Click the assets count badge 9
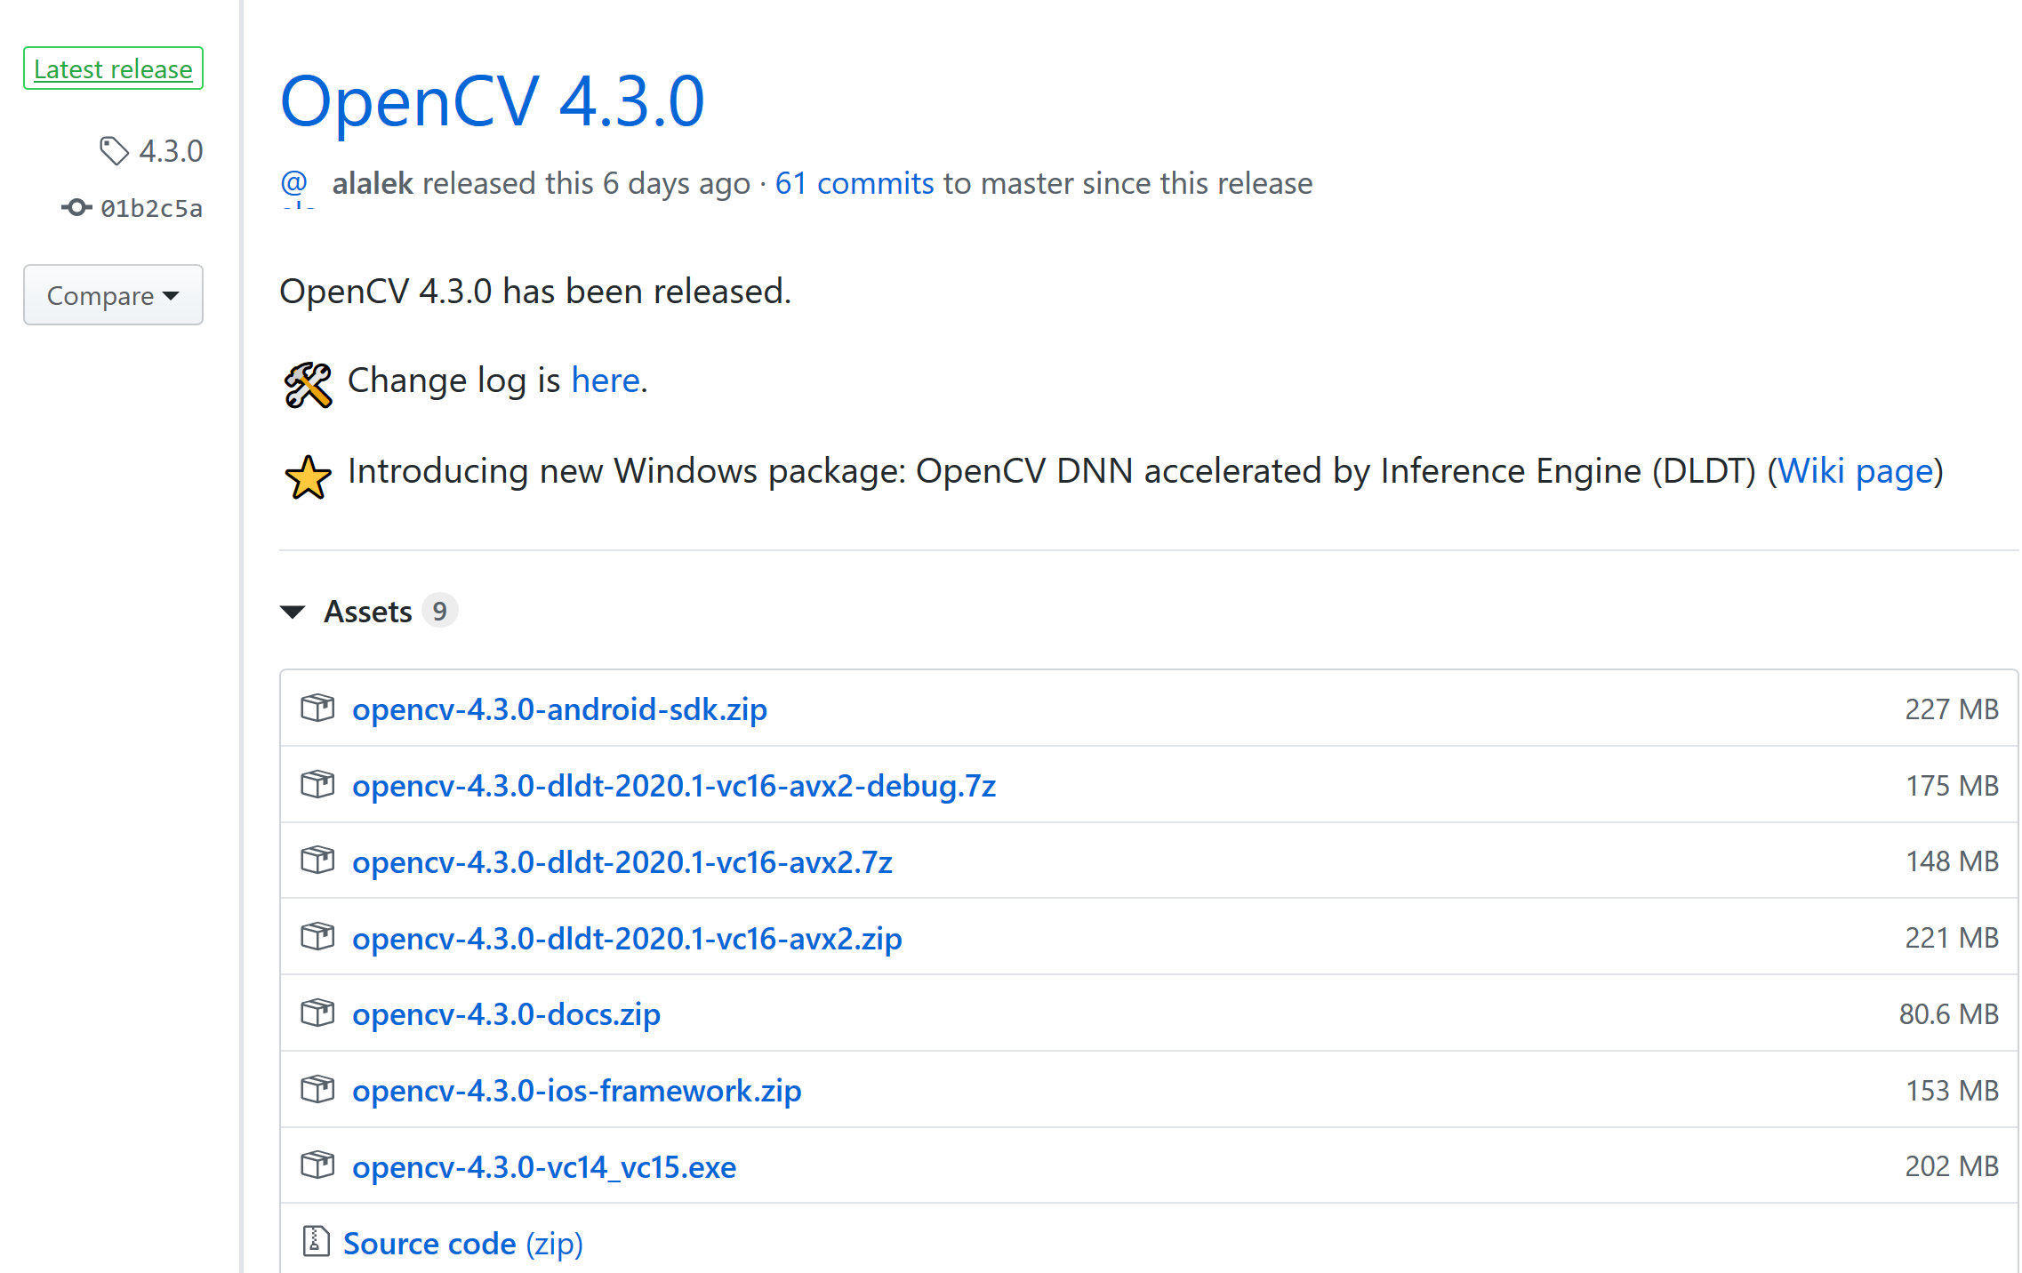 click(x=439, y=612)
